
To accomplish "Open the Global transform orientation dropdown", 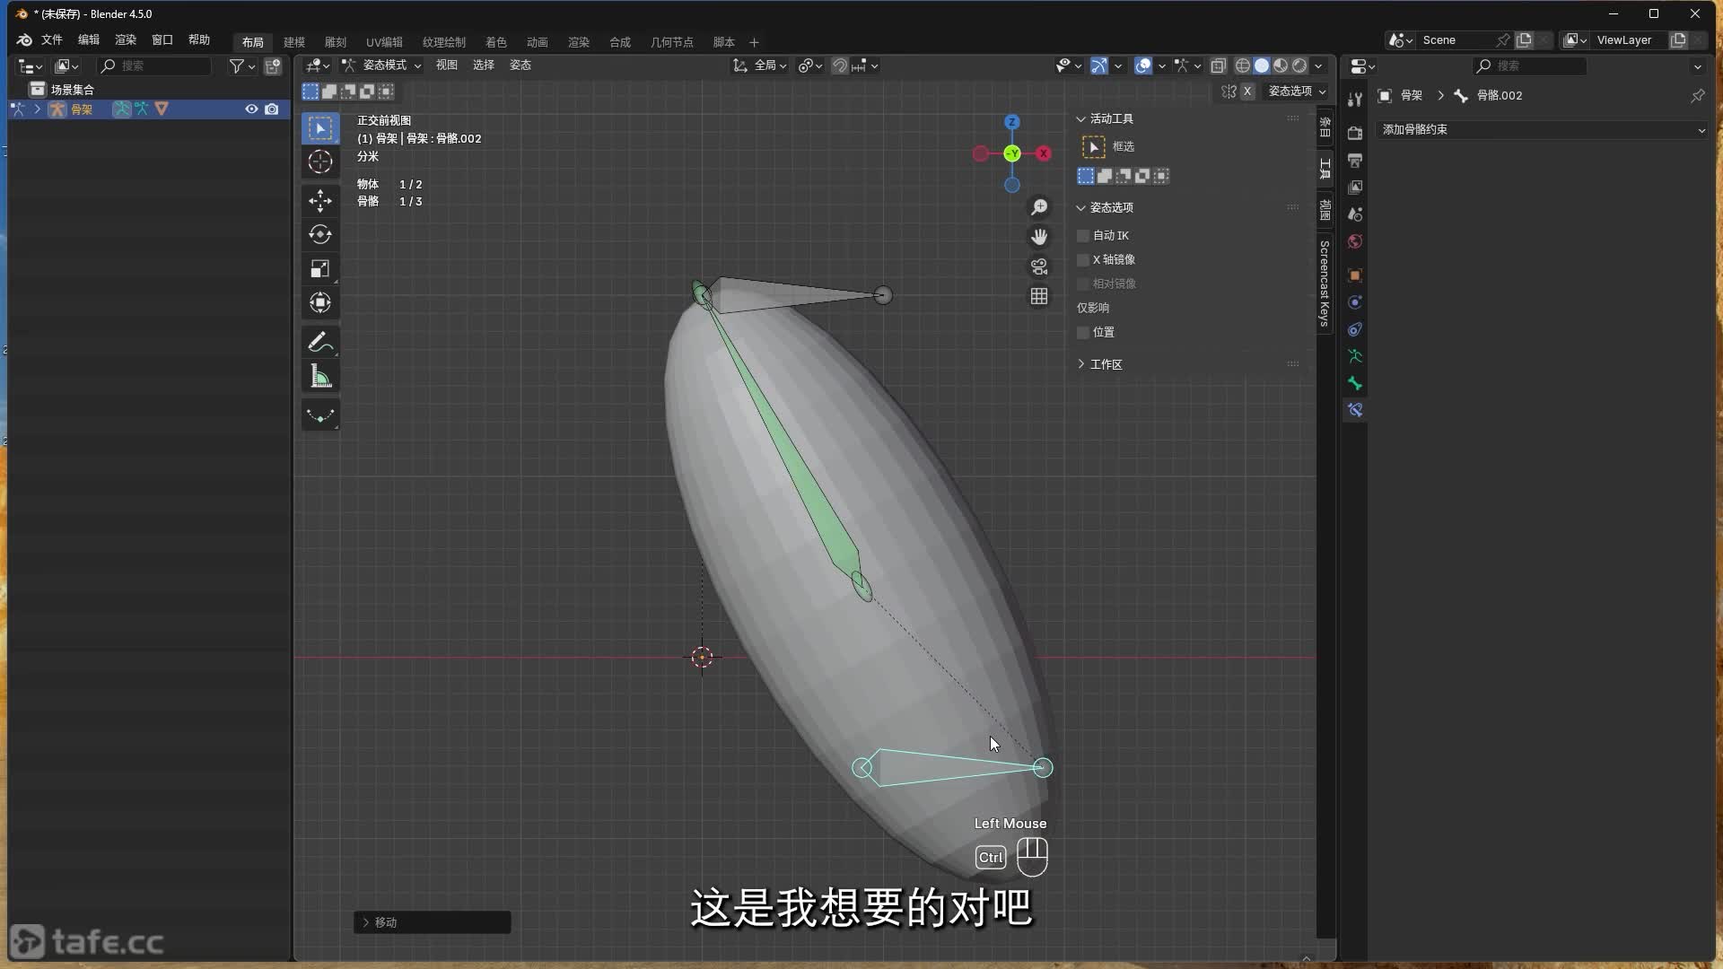I will (x=760, y=65).
